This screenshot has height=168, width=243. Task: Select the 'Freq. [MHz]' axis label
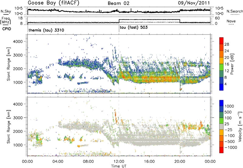pyautogui.click(x=5, y=20)
